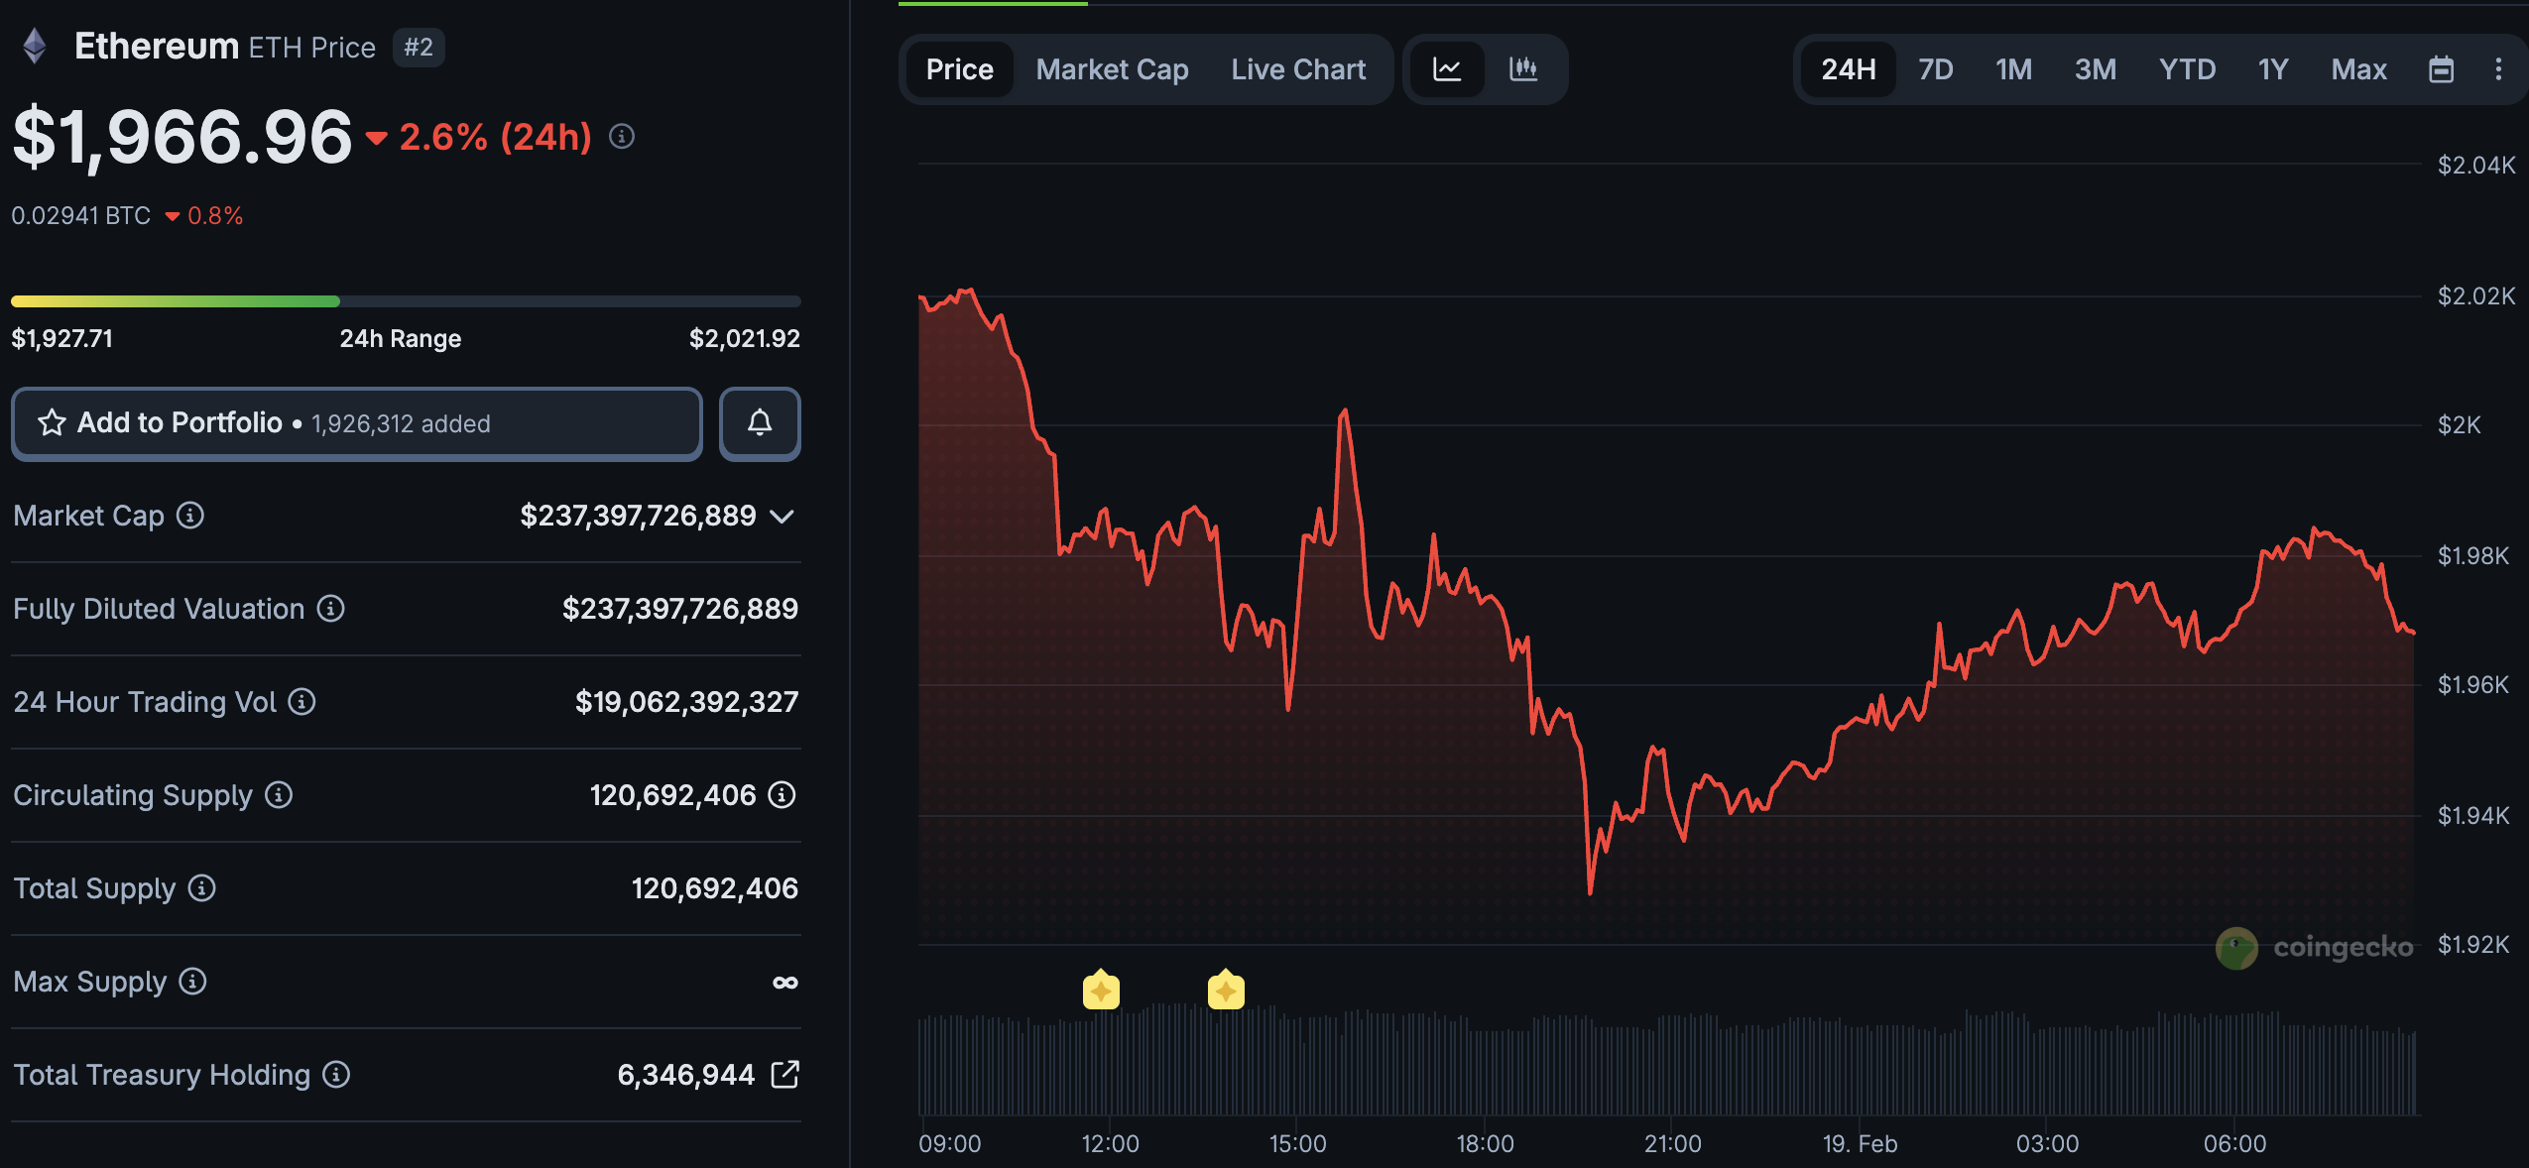Screen dimensions: 2529x1168
Task: Click the second yellow event marker after 12:00
Action: 1226,990
